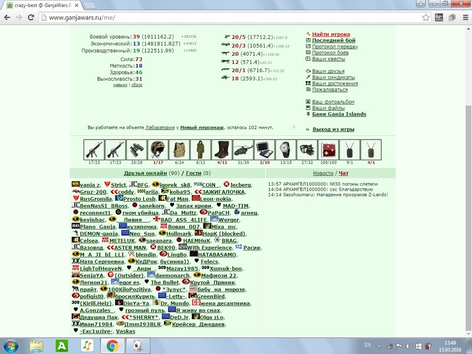Screen dimensions: 472x354
Task: Open friend vania z profile
Action: click(89, 185)
